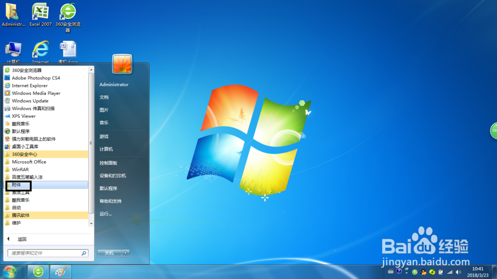Viewport: 497px width, 279px height.
Task: Click the 搜索程序和文件 search box
Action: tap(48, 253)
